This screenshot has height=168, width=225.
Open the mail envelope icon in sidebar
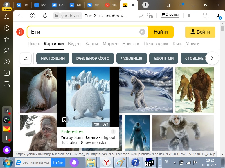click(x=7, y=129)
